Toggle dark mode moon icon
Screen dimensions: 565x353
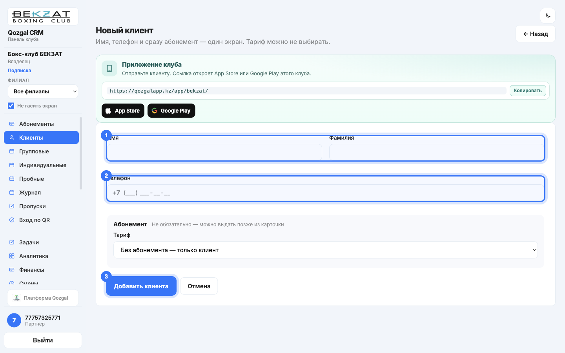pyautogui.click(x=548, y=16)
